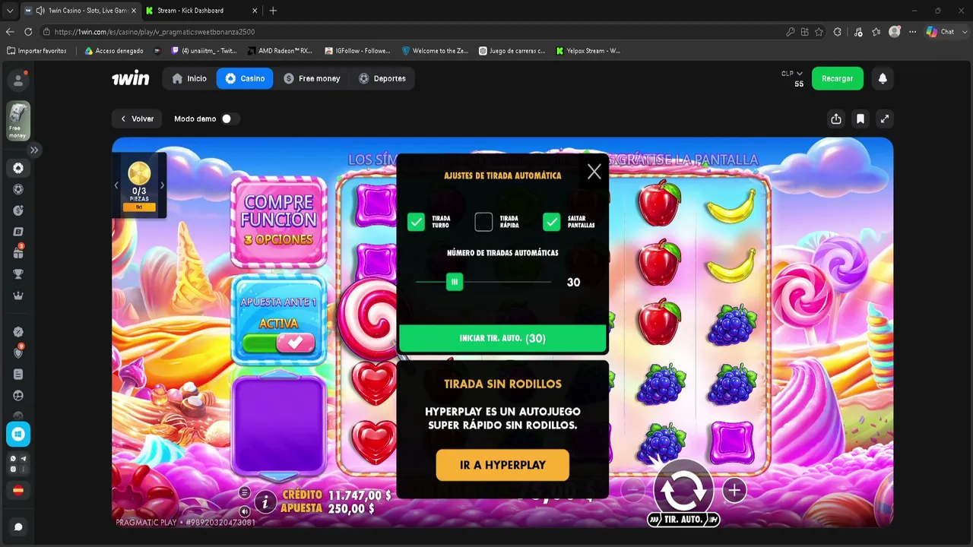Open the Importar favoritos bookmark
The width and height of the screenshot is (973, 547).
click(36, 51)
